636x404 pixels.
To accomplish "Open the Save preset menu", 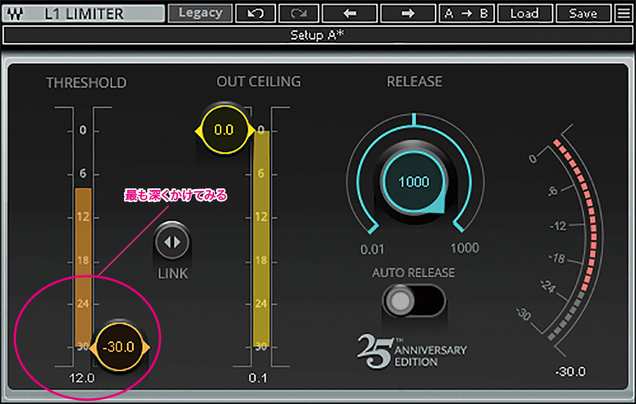I will [x=584, y=14].
